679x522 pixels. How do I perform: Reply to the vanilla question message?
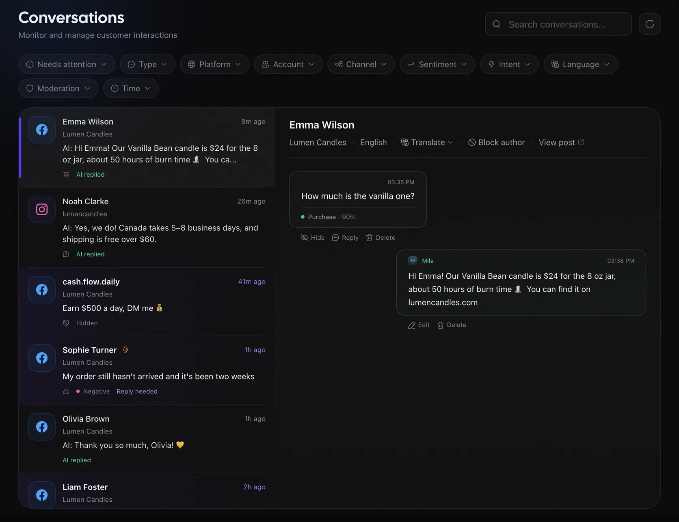(345, 238)
